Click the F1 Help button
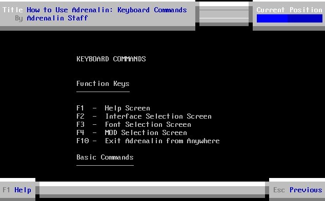The height and width of the screenshot is (201, 325). 17,190
